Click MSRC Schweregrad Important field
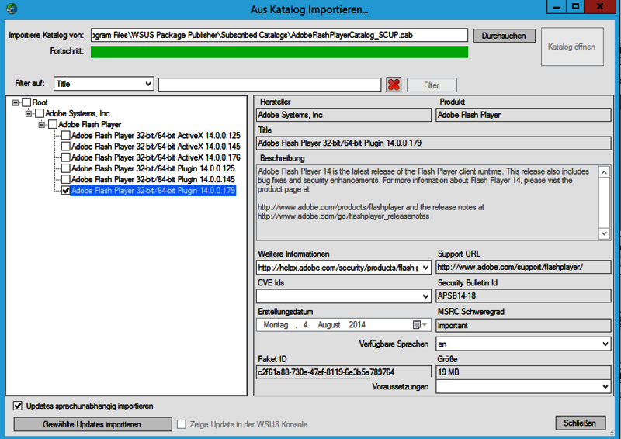This screenshot has width=621, height=439. tap(523, 326)
